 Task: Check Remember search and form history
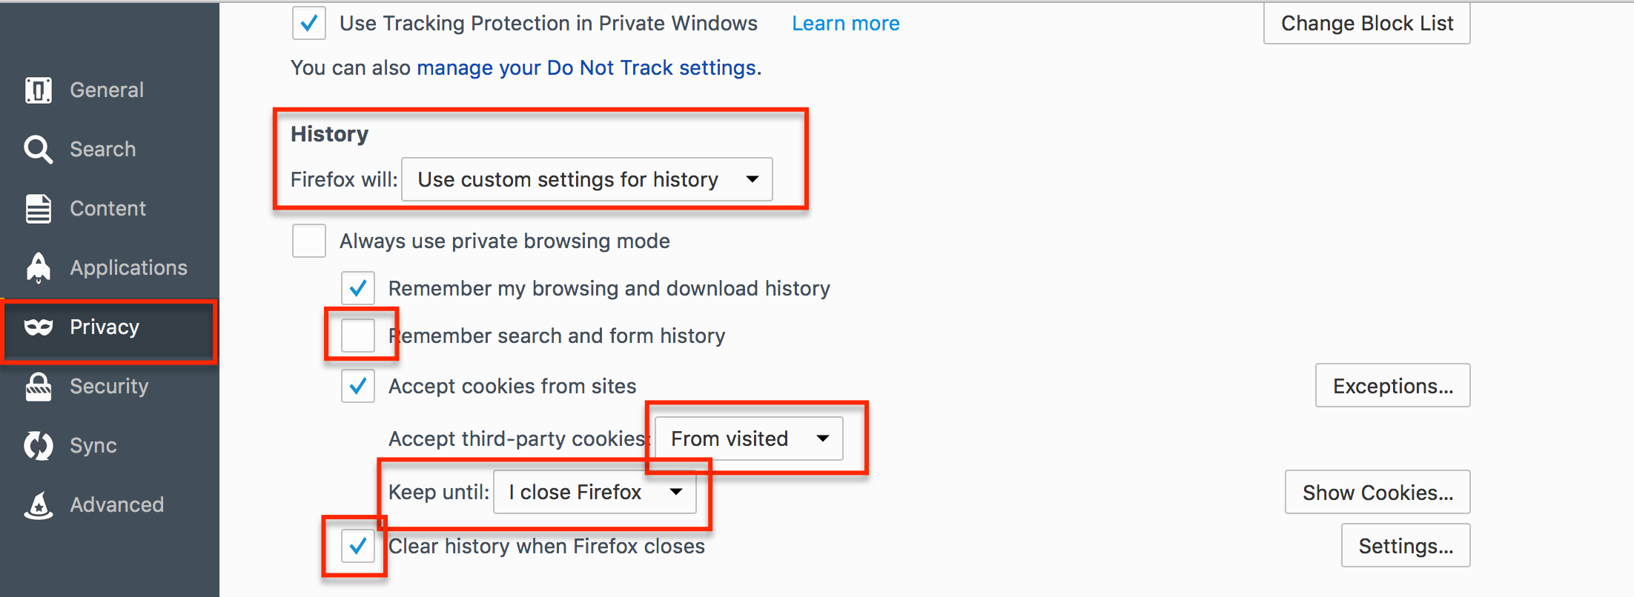pos(358,336)
